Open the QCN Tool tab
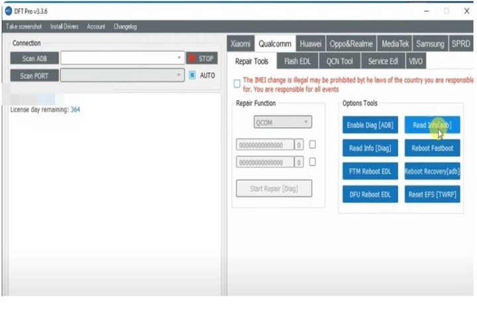The image size is (477, 318). (340, 61)
